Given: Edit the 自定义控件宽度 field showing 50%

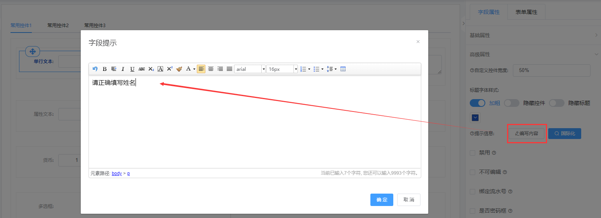Looking at the screenshot, I should [x=552, y=70].
